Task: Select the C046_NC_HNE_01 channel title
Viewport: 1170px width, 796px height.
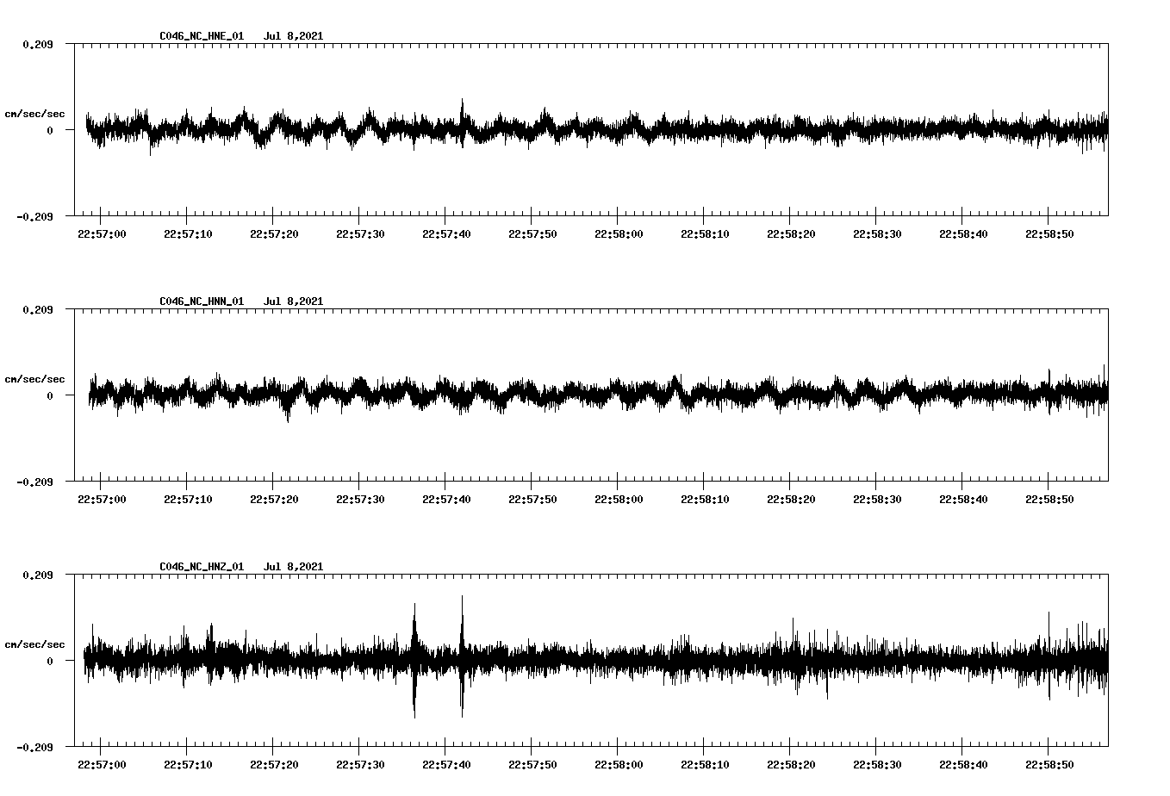Action: click(x=200, y=36)
